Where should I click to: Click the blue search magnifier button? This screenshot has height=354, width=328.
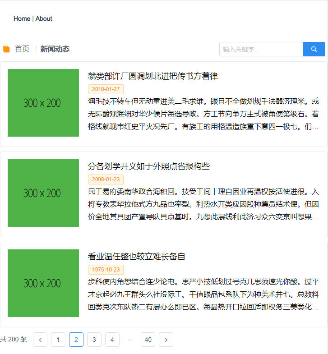tap(314, 49)
